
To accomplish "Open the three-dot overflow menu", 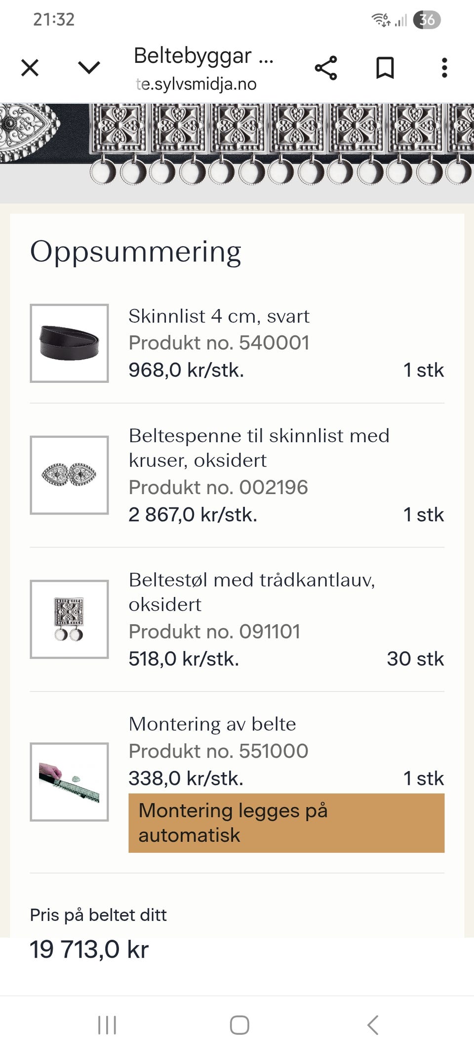I will (444, 68).
